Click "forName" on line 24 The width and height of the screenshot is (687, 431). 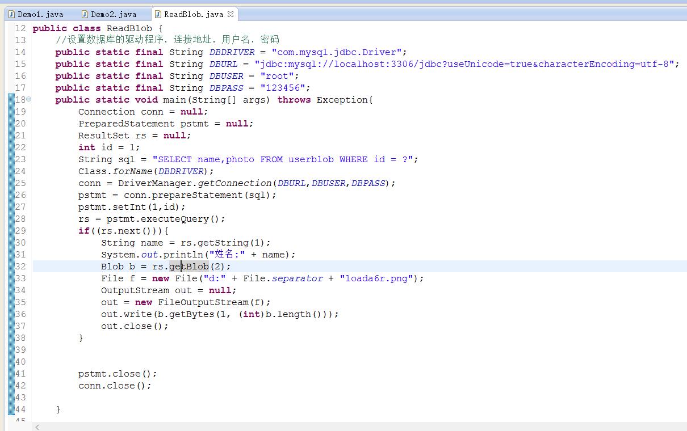(132, 171)
